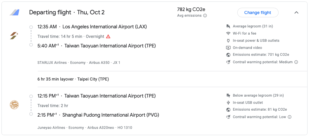This screenshot has height=136, width=309.
Task: Click the In-seat USB outlet icon
Action: click(x=228, y=103)
